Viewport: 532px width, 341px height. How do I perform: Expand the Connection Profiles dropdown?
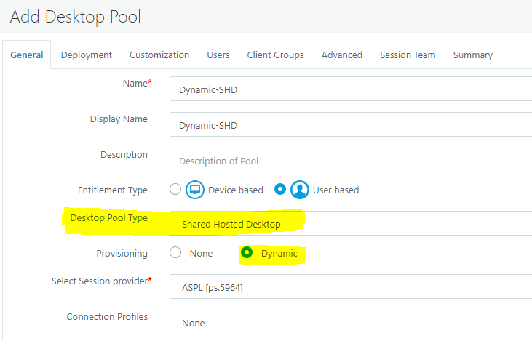[351, 322]
